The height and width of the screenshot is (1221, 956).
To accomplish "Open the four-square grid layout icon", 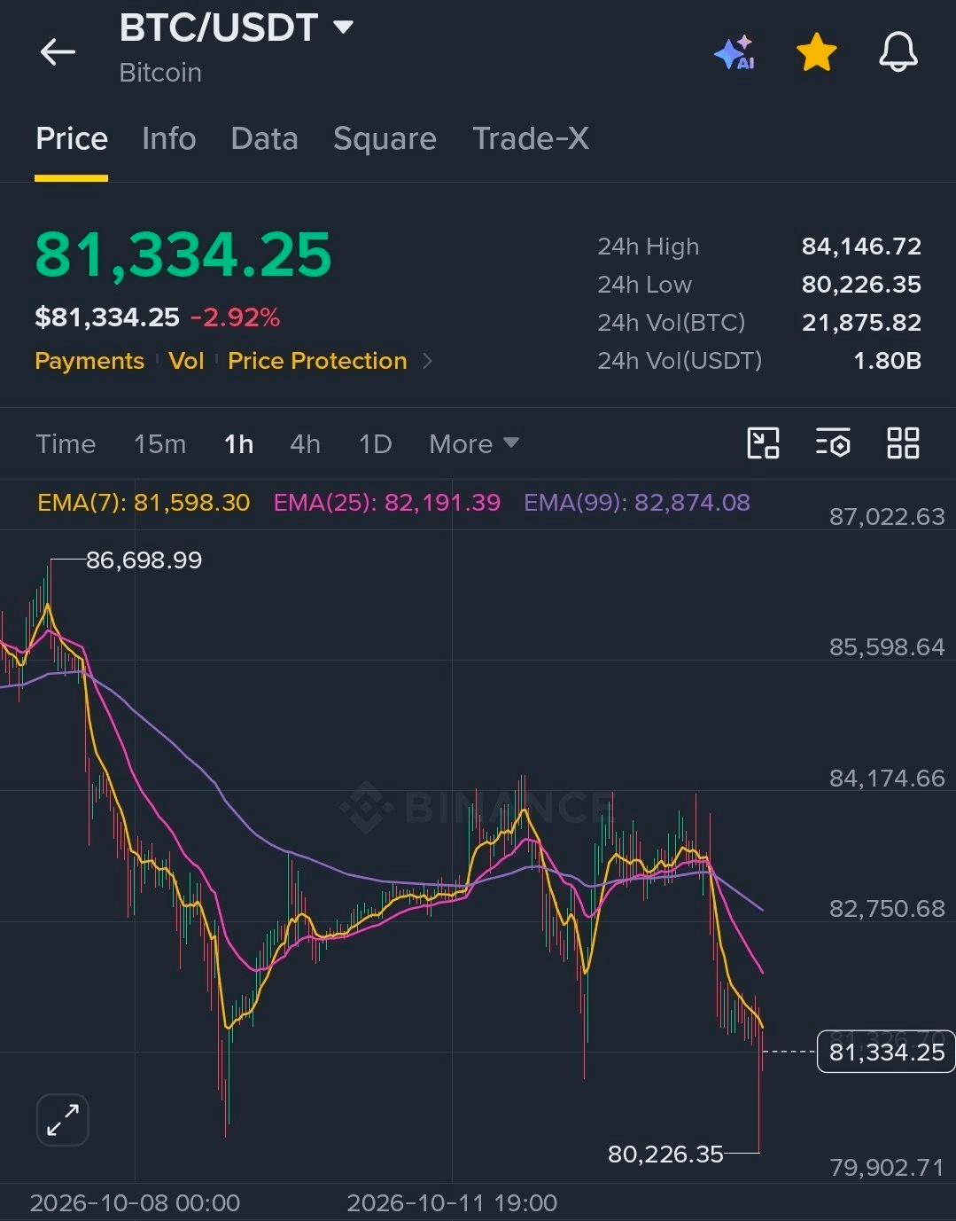I will tap(903, 443).
